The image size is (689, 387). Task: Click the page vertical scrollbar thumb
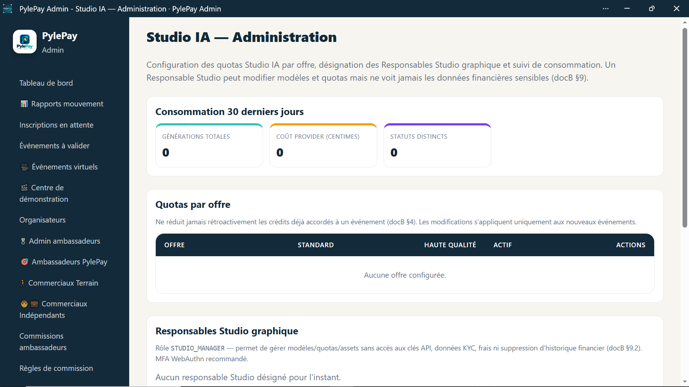pyautogui.click(x=685, y=127)
